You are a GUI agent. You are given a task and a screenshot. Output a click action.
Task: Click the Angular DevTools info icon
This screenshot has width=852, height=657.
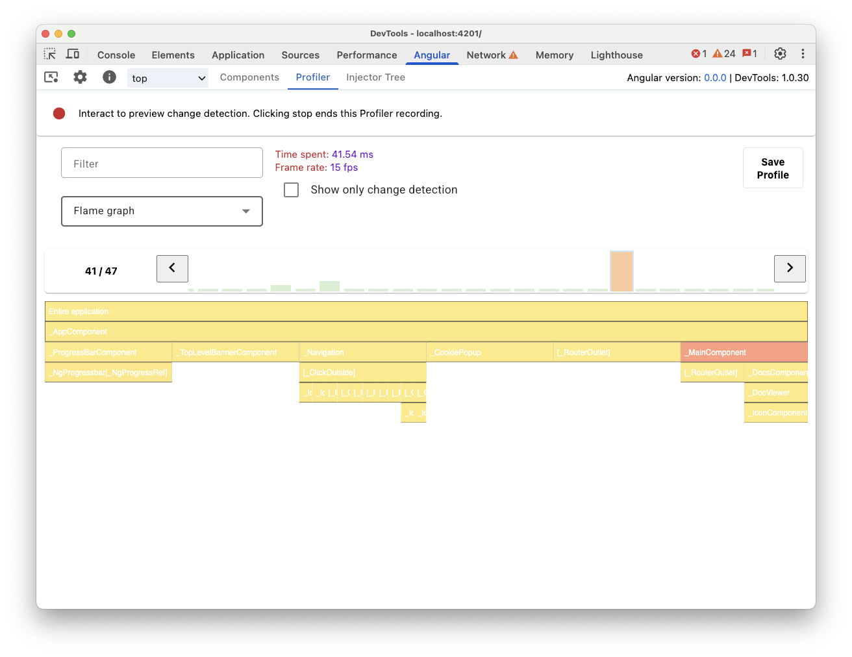tap(109, 77)
